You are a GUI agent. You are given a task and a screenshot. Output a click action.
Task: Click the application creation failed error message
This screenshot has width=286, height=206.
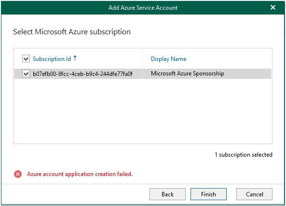pos(80,174)
